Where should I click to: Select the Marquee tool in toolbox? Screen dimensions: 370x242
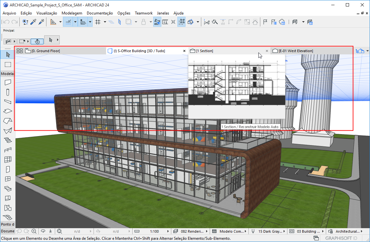[8, 65]
